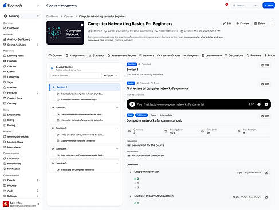The width and height of the screenshot is (279, 210).
Task: Edit the Multiple answer MCQ question
Action: tap(266, 197)
